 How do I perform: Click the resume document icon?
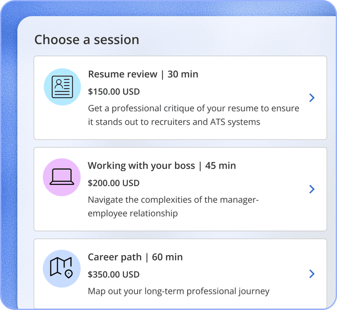[62, 87]
